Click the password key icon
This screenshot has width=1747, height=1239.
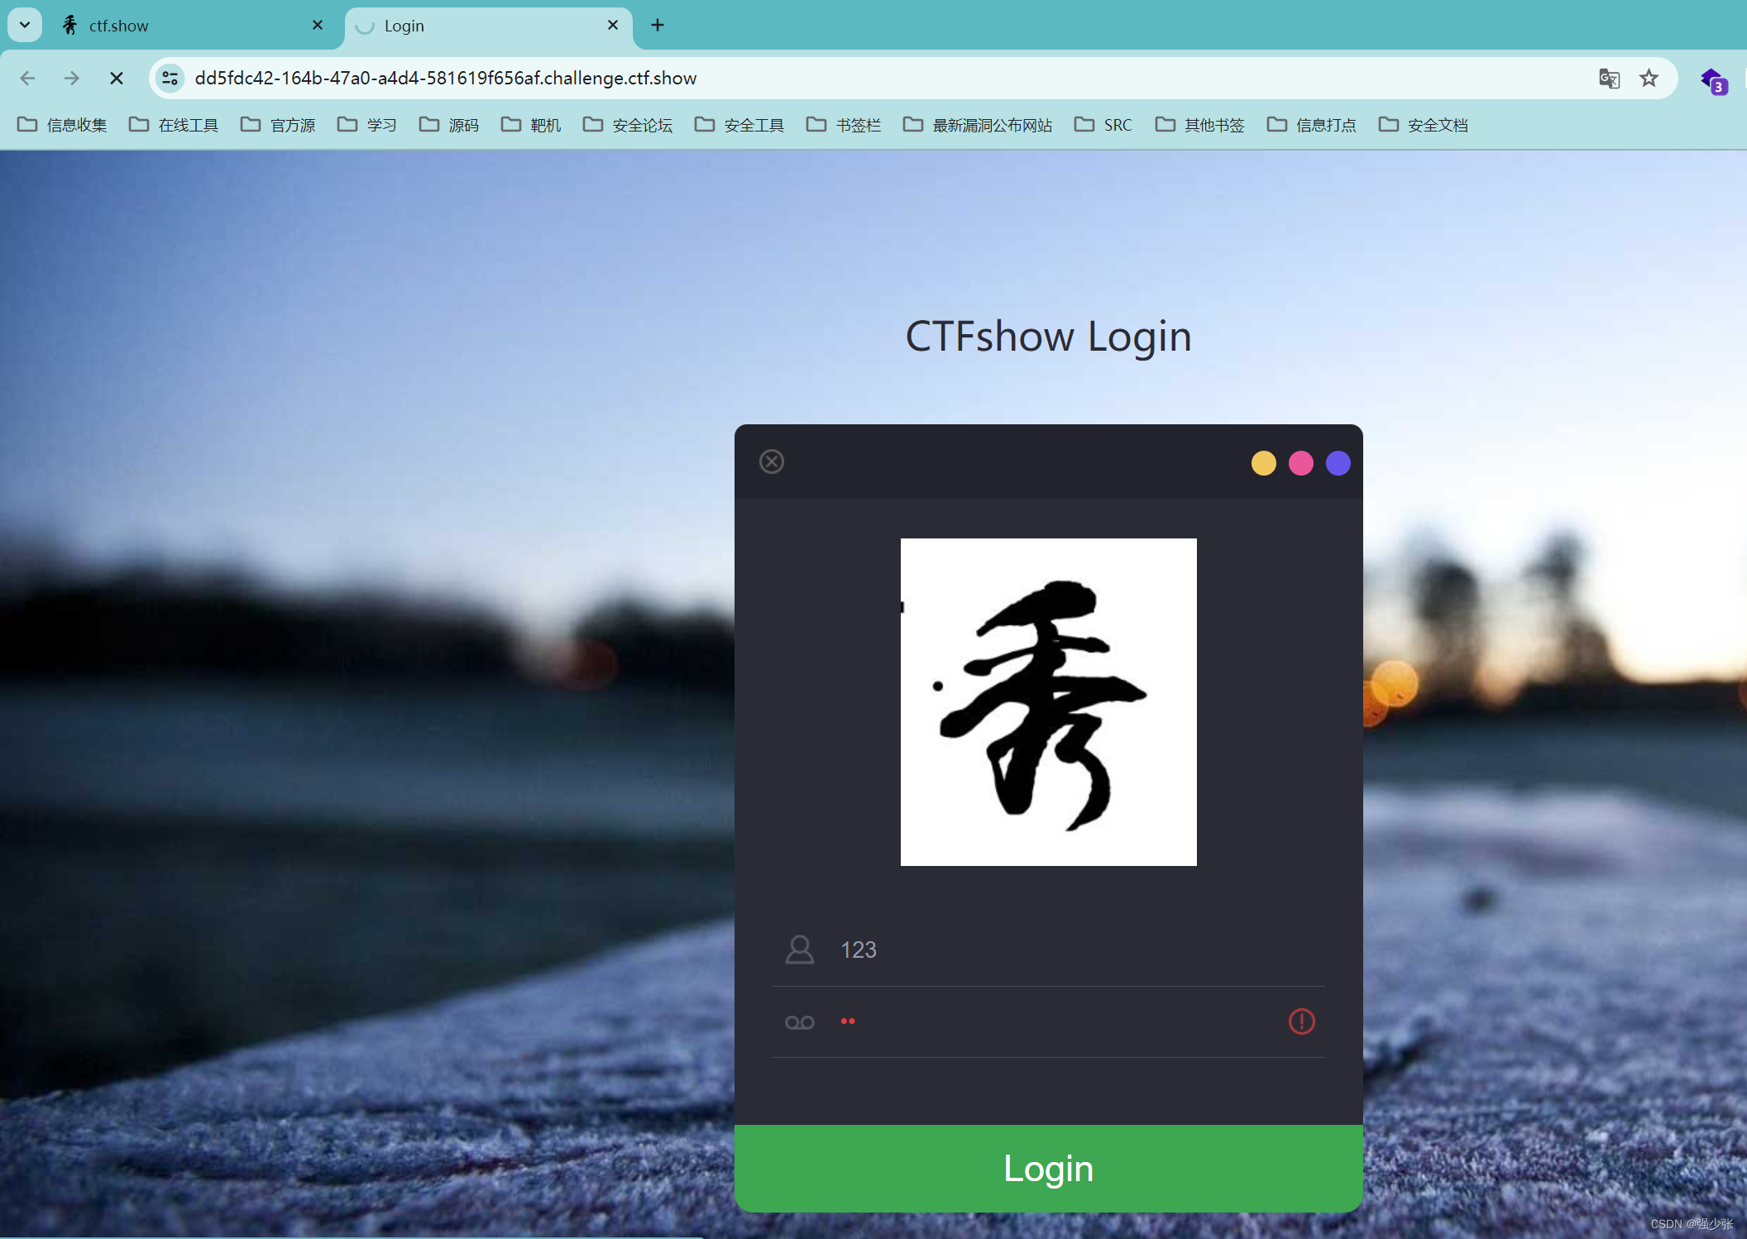800,1023
